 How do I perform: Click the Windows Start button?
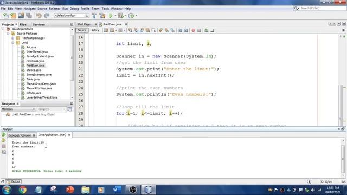[x=7, y=190]
